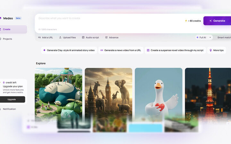The height and width of the screenshot is (144, 231).
Task: Click the '0 / 1200 characters' counter text
Action: point(47,29)
